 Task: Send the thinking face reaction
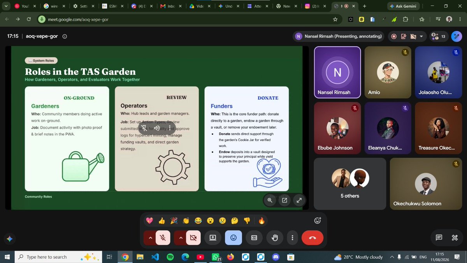tap(234, 221)
